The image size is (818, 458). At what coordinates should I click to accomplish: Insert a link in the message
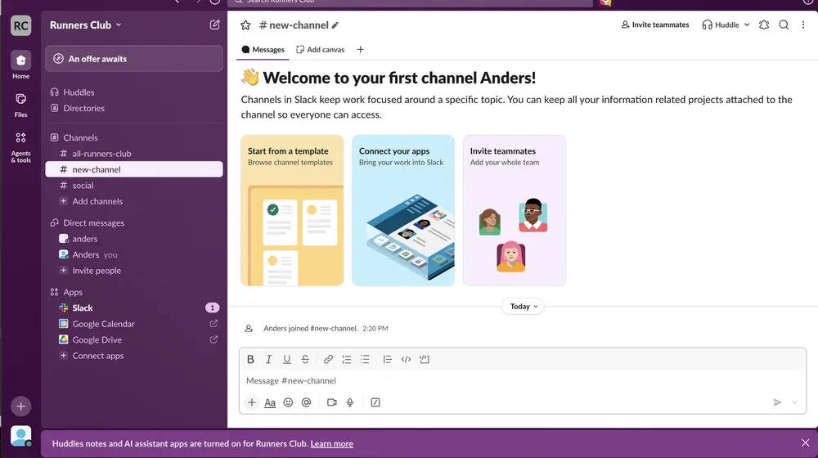328,359
